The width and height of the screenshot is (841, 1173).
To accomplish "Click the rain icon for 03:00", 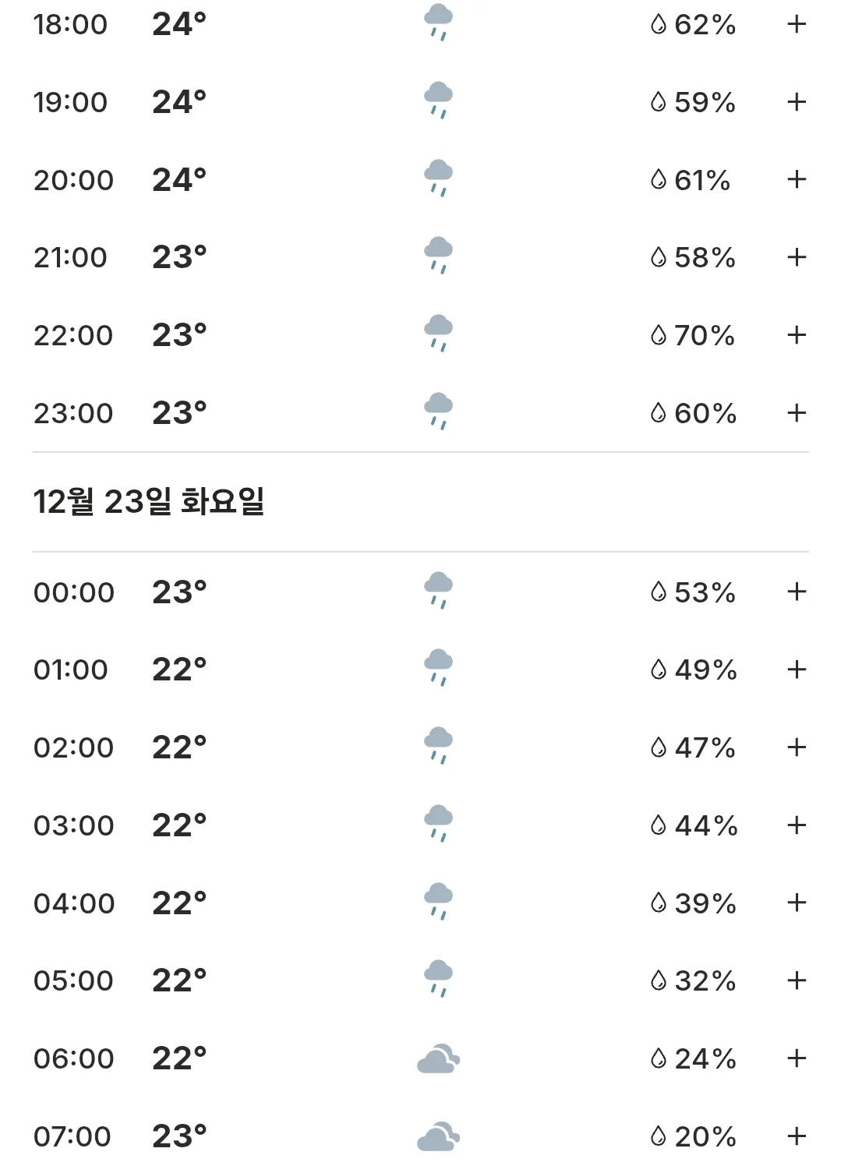I will 438,824.
